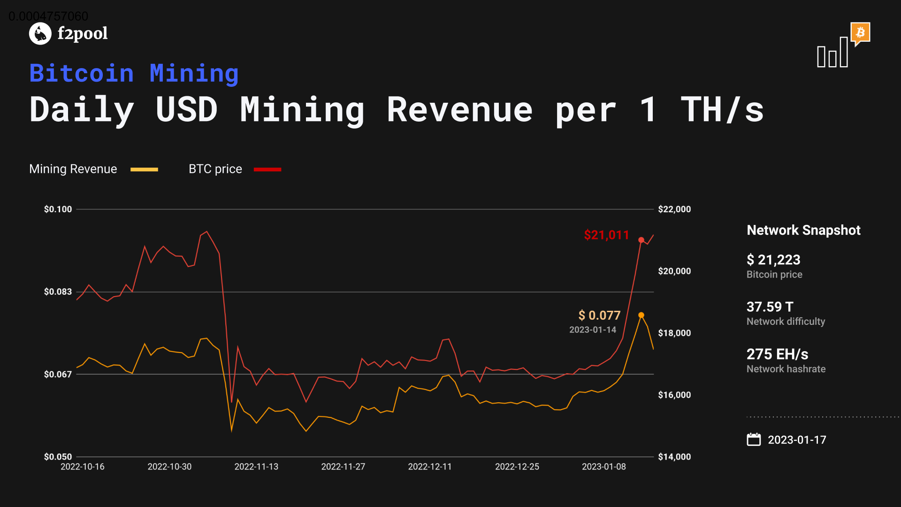The height and width of the screenshot is (507, 901).
Task: Click the yellow Mining Revenue legend swatch
Action: point(144,169)
